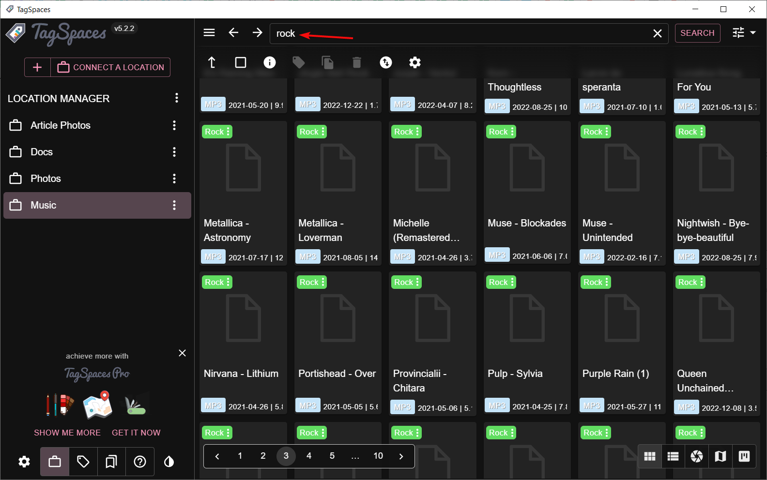Go to page 4
The width and height of the screenshot is (767, 480).
click(x=309, y=456)
